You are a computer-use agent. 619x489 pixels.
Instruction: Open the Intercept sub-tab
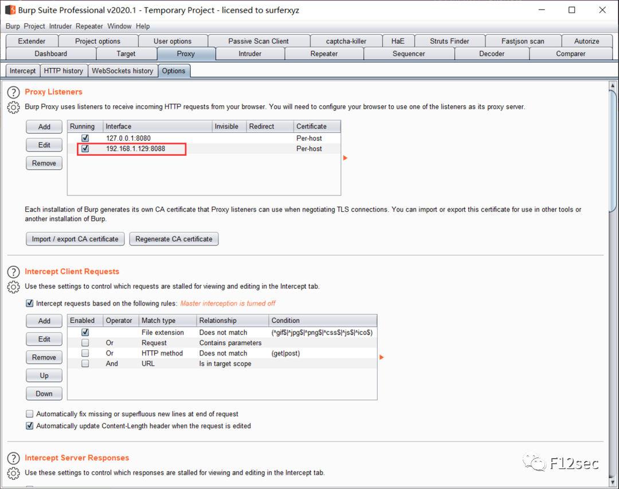click(22, 70)
